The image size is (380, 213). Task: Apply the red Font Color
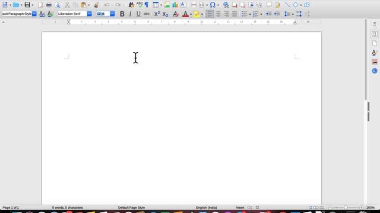[185, 14]
